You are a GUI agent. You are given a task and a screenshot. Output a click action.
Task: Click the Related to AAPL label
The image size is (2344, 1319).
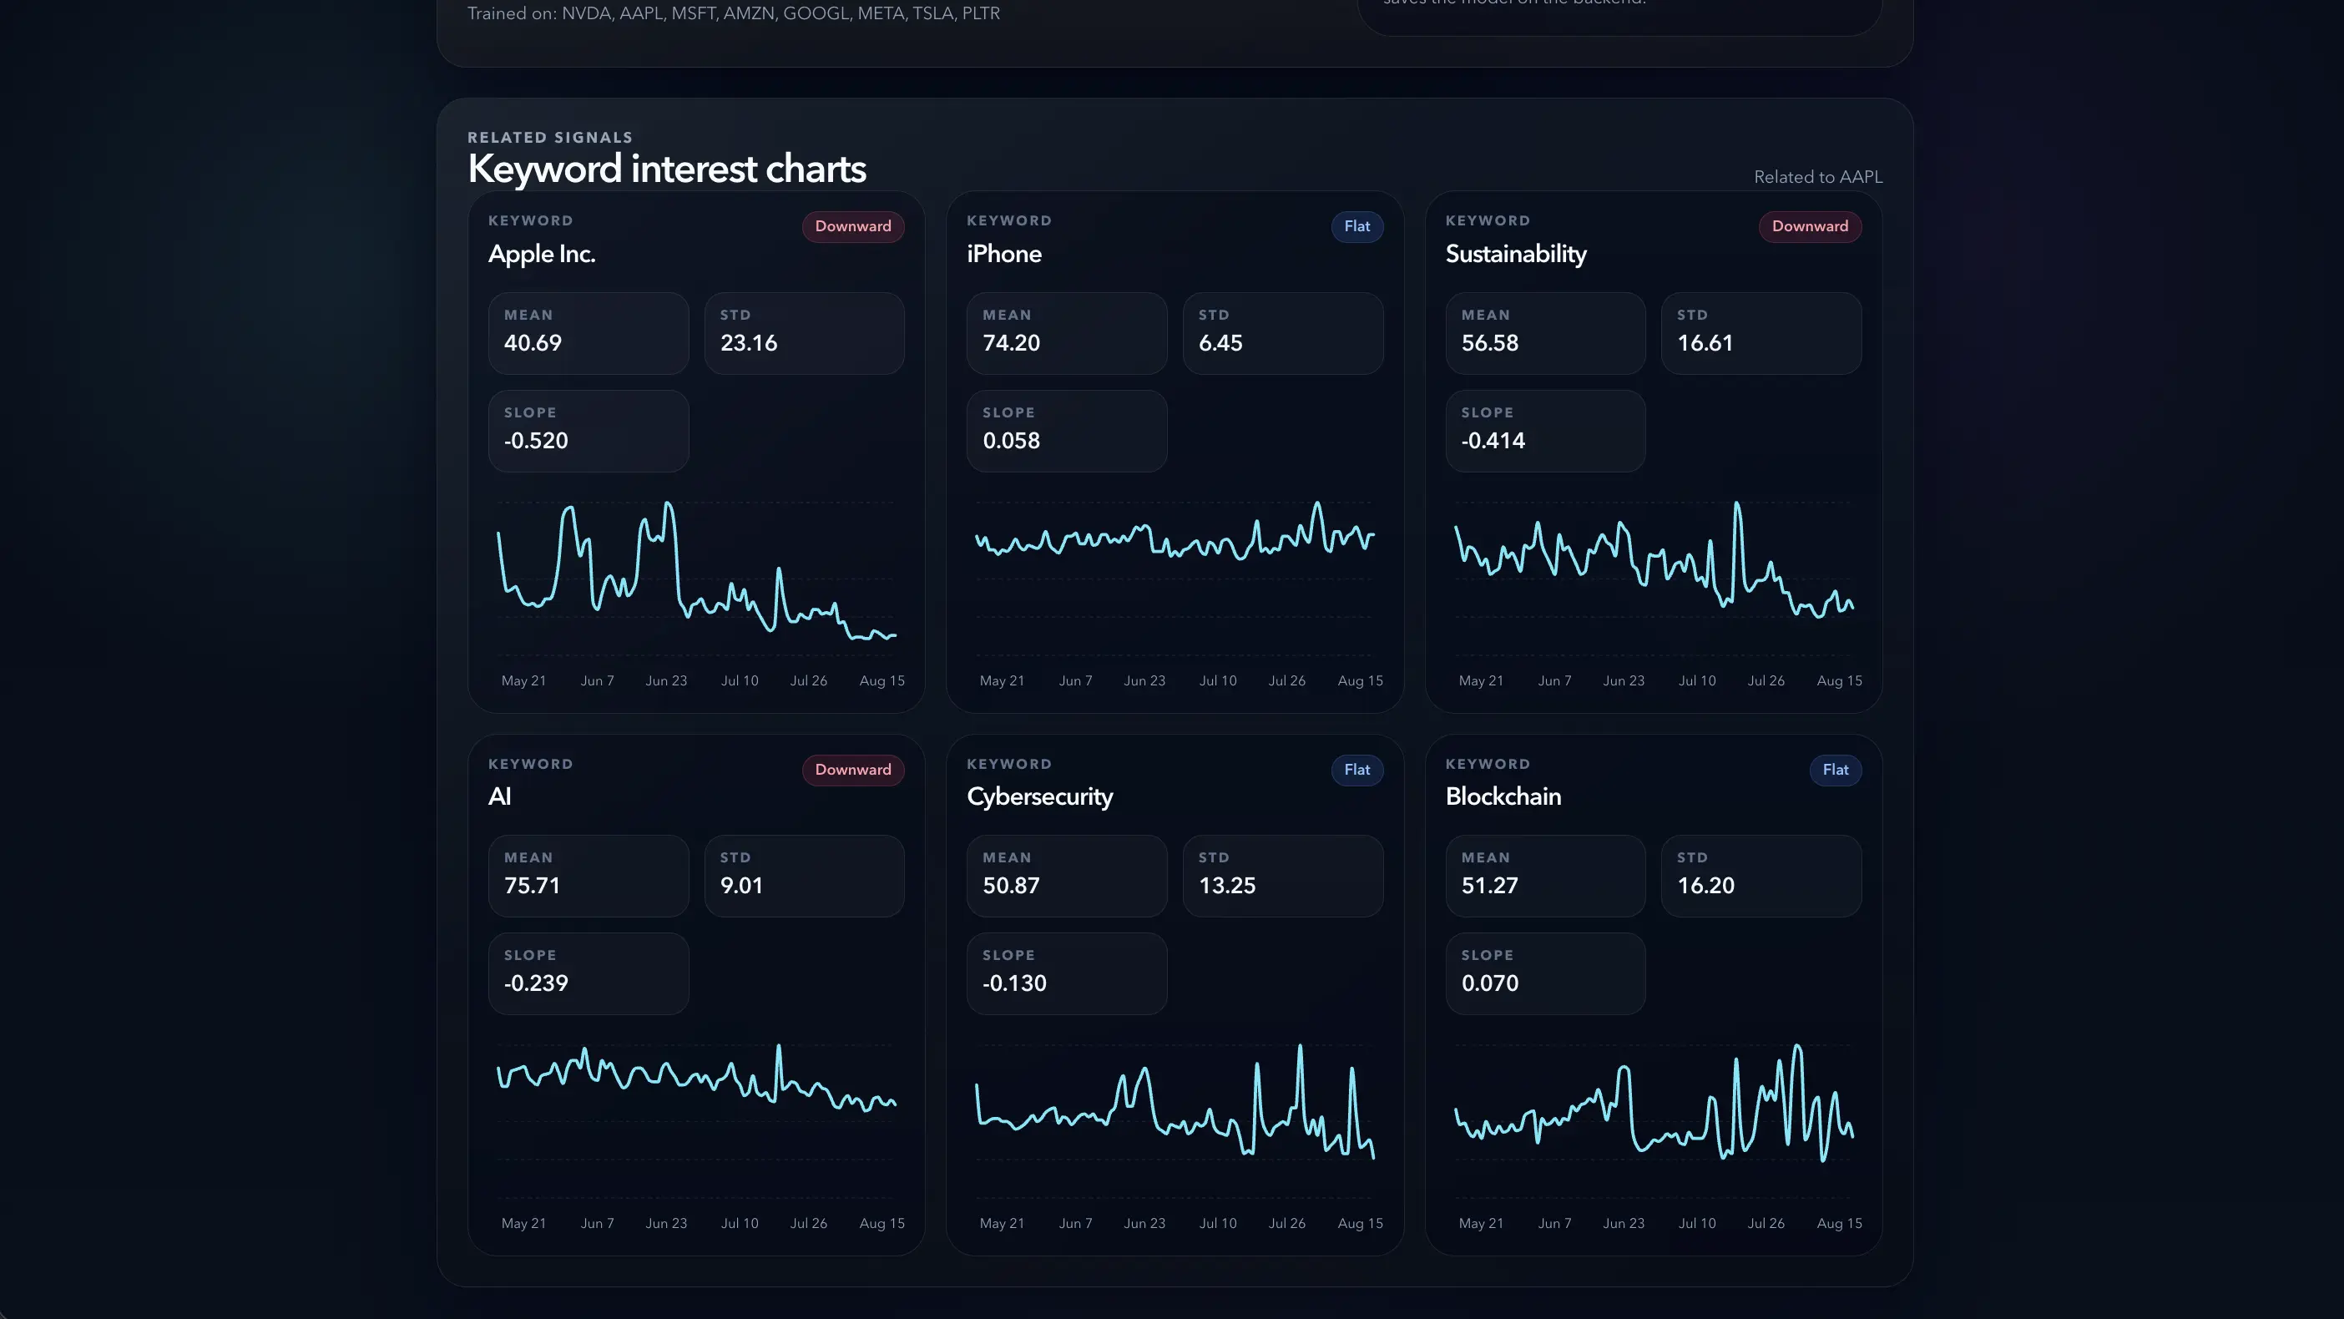point(1818,178)
